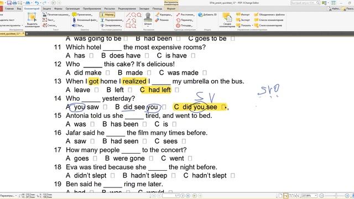Click the Find button

tap(334, 9)
